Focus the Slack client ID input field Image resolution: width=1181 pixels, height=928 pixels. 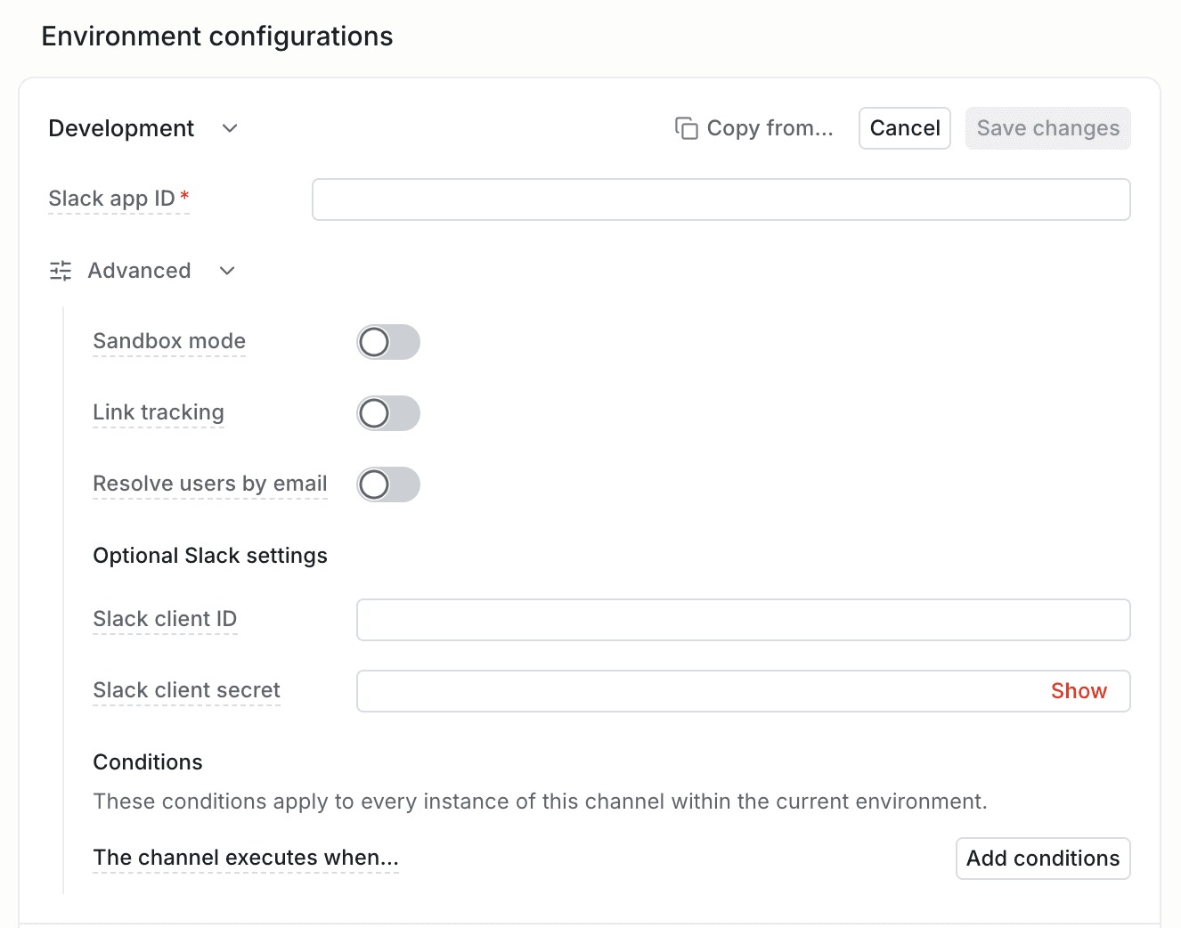[x=744, y=620]
